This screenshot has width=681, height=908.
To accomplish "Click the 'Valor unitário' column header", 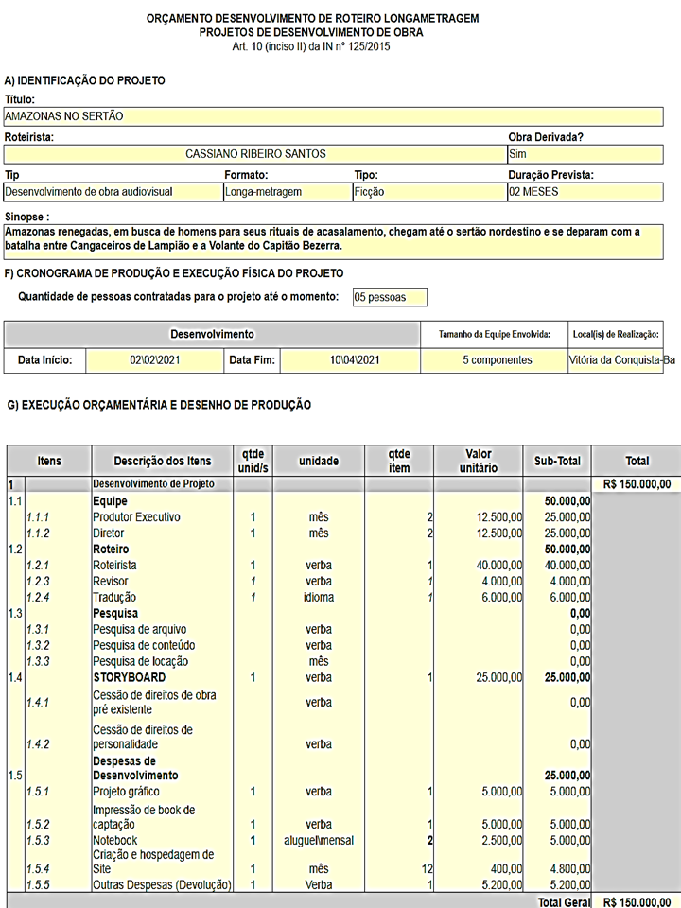I will click(479, 462).
